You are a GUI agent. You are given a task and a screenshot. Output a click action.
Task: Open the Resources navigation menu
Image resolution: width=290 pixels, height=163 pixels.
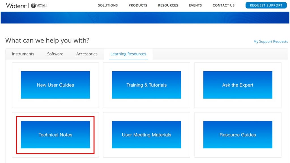click(x=168, y=5)
